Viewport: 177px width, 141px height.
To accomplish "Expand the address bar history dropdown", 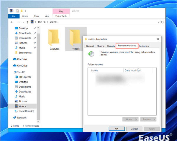I will [x=159, y=22].
